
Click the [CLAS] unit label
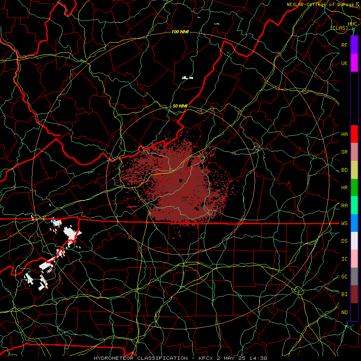[x=339, y=28]
